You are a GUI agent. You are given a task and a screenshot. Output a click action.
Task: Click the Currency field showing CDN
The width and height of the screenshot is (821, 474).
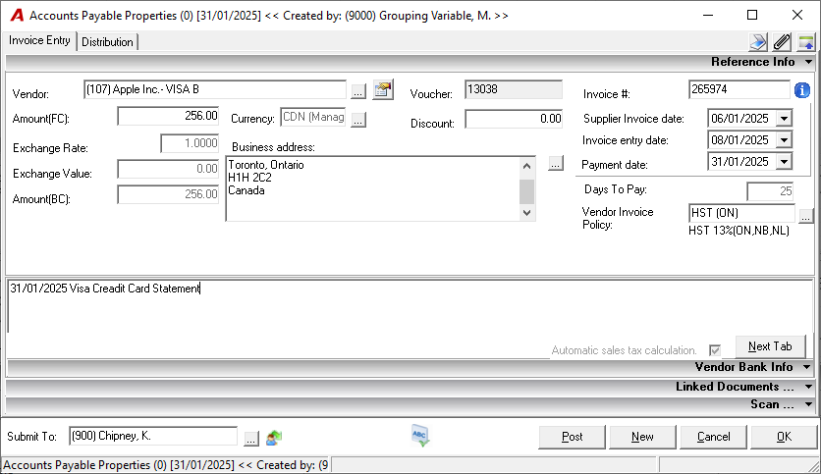click(x=312, y=117)
